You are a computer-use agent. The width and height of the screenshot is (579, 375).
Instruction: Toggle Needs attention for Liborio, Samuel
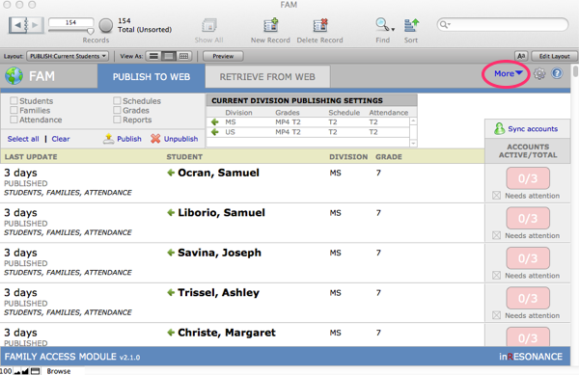pos(497,235)
